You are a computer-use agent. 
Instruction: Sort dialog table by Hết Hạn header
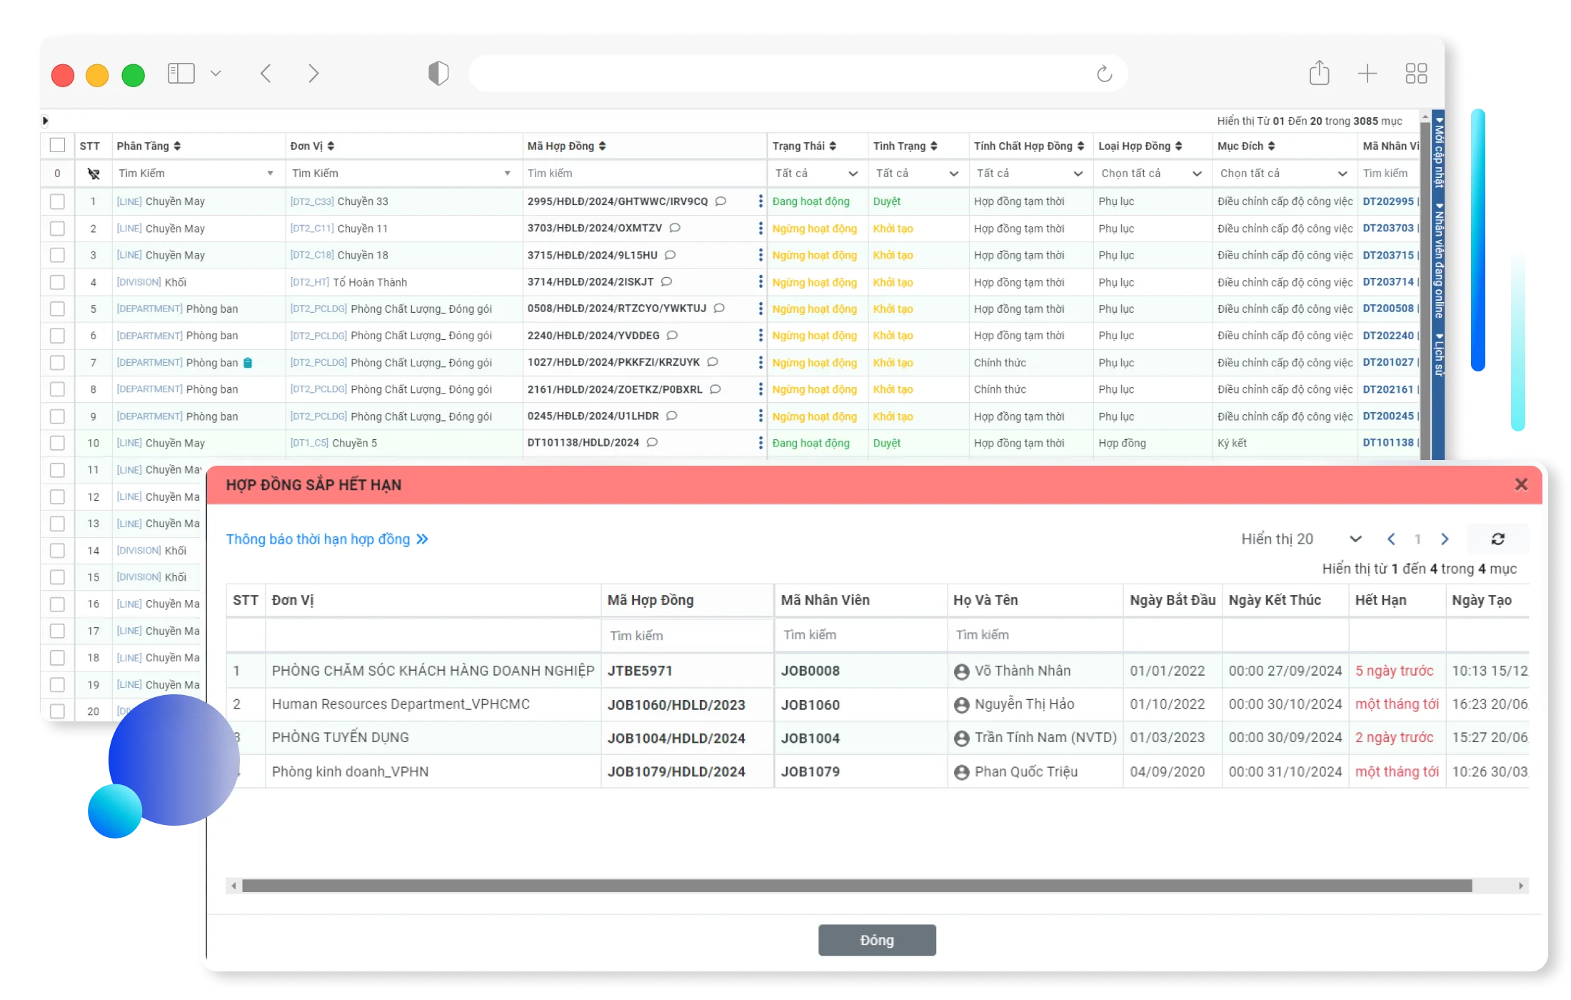pyautogui.click(x=1380, y=601)
